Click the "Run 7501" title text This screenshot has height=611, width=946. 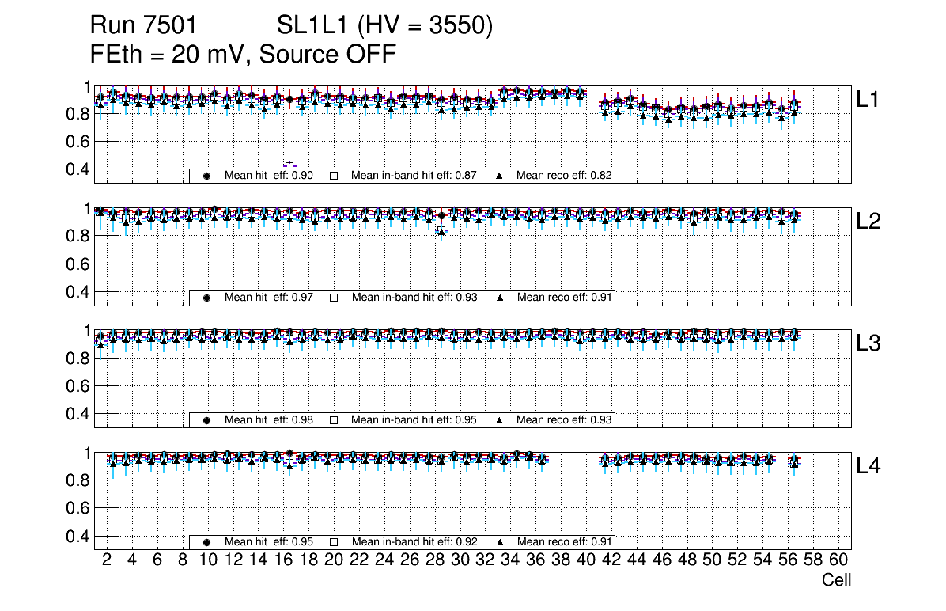tap(142, 27)
